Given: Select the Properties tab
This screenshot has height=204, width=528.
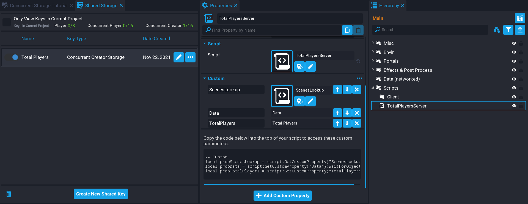Looking at the screenshot, I should point(221,5).
